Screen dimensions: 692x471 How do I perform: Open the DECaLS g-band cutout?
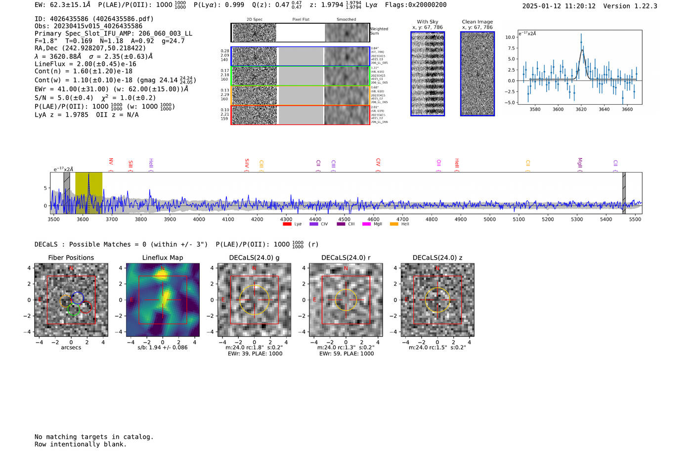point(255,300)
